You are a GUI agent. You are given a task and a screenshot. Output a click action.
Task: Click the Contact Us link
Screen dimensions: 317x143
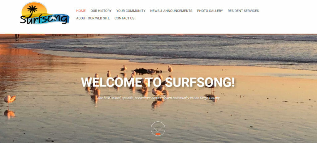coord(124,18)
